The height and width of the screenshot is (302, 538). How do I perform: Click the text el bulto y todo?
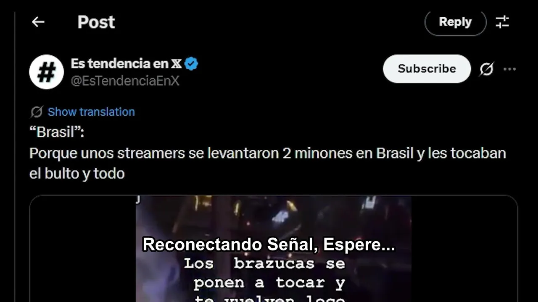77,174
